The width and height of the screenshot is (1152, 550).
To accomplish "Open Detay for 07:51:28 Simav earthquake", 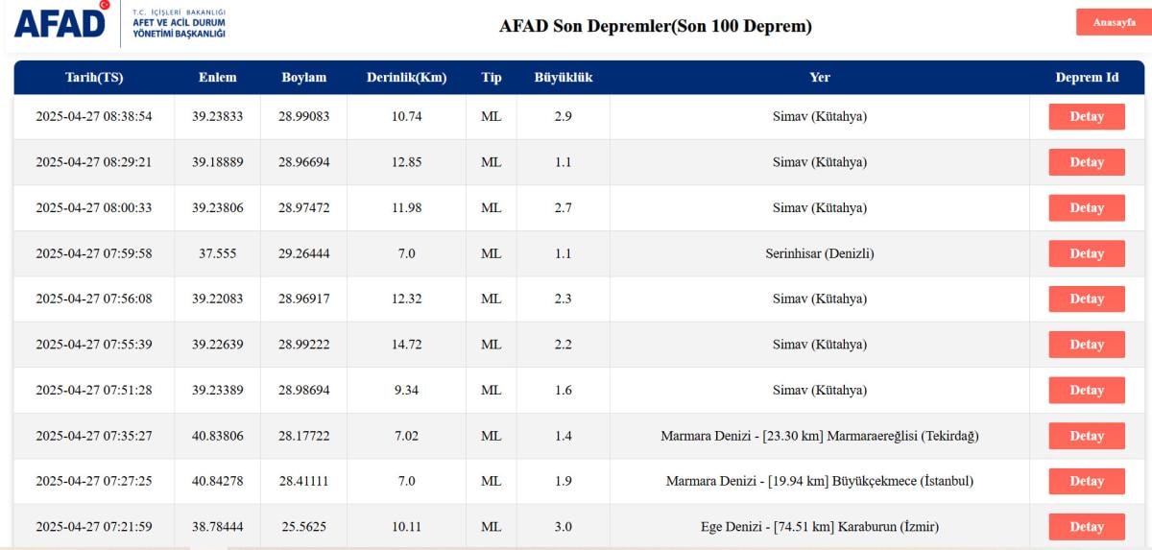I will coord(1086,391).
